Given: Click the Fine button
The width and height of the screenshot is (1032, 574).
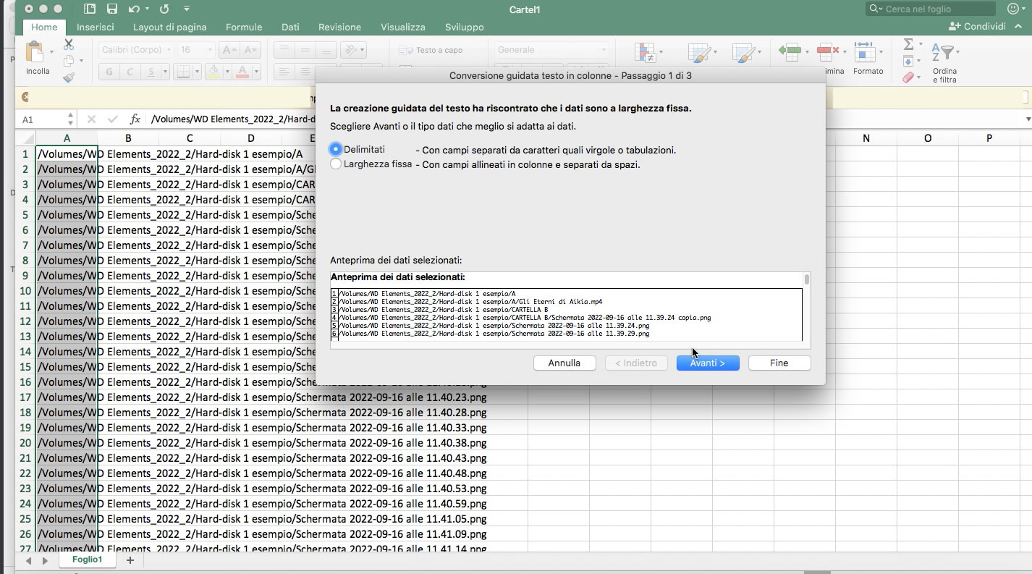Looking at the screenshot, I should point(779,363).
